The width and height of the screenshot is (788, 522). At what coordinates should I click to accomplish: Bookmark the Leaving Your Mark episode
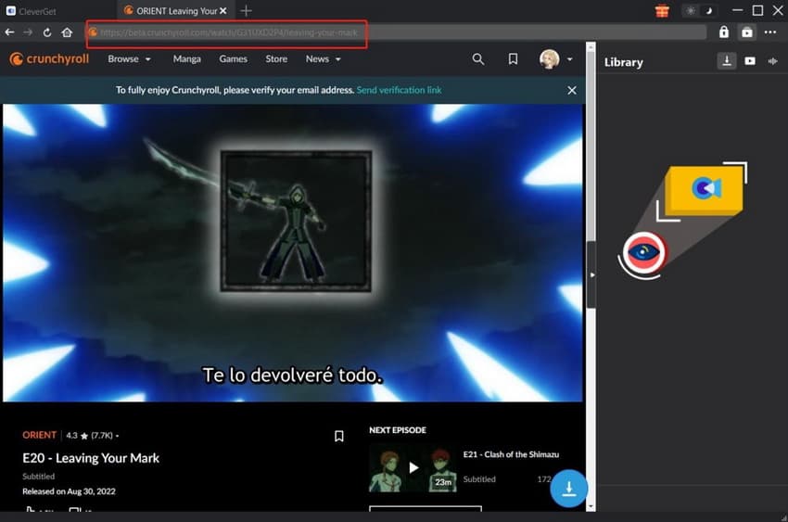point(339,436)
